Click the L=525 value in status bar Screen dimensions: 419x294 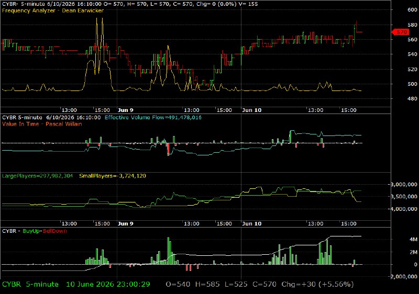[236, 285]
